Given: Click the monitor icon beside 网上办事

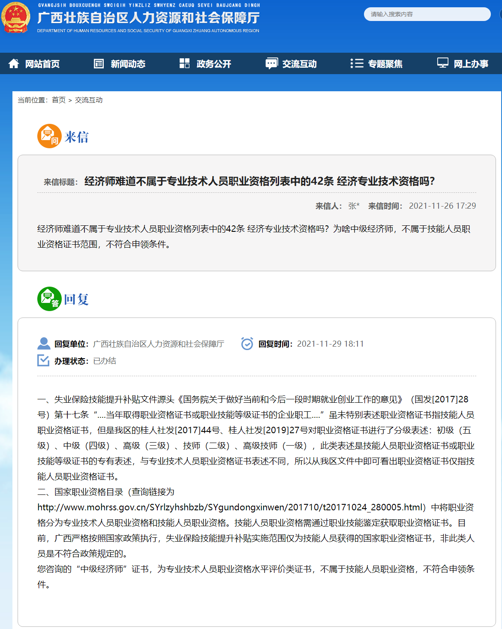Looking at the screenshot, I should (x=442, y=63).
